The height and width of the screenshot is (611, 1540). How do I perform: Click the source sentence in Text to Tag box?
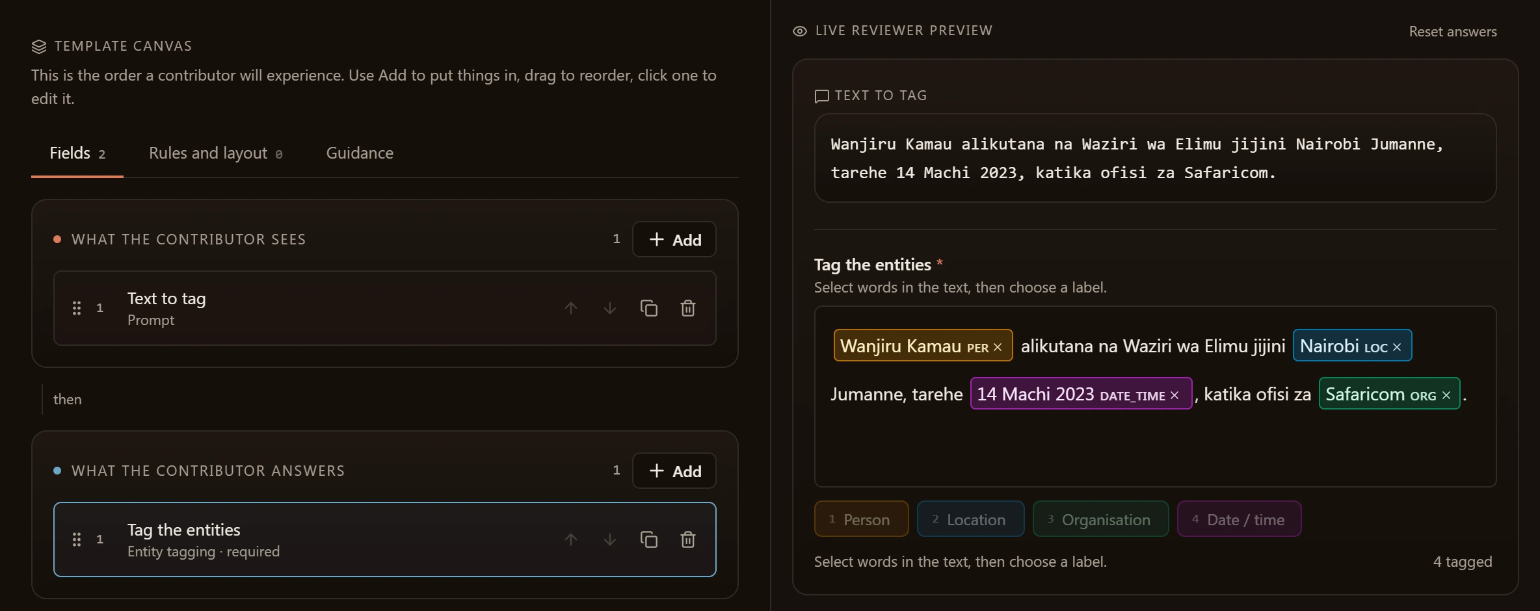click(x=1137, y=159)
